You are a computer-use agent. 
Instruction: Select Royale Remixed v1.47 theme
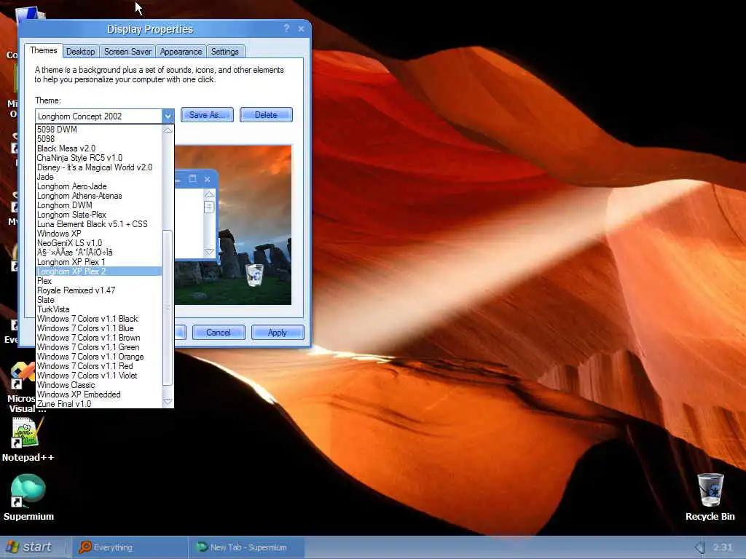coord(99,290)
